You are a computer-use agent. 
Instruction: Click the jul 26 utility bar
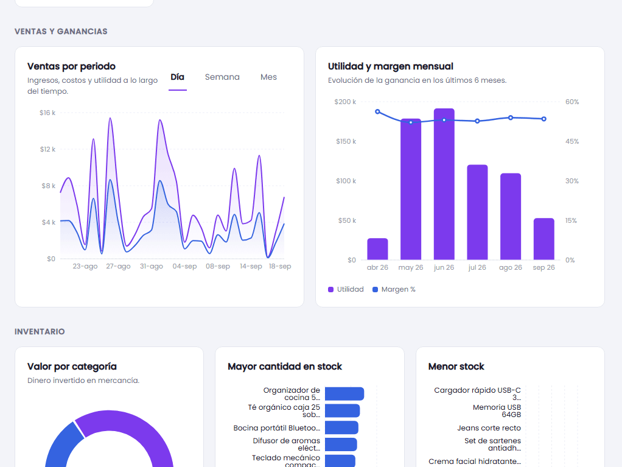click(x=477, y=212)
